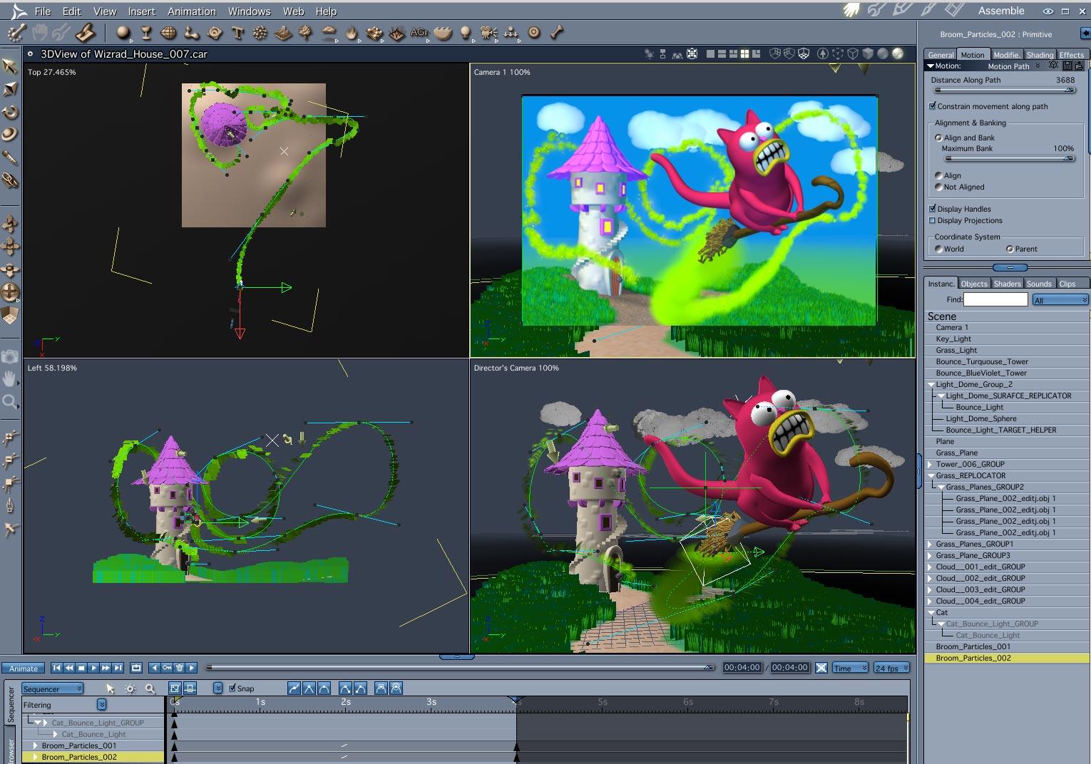Insert a terrain object from toolbar
1091x764 pixels.
283,33
